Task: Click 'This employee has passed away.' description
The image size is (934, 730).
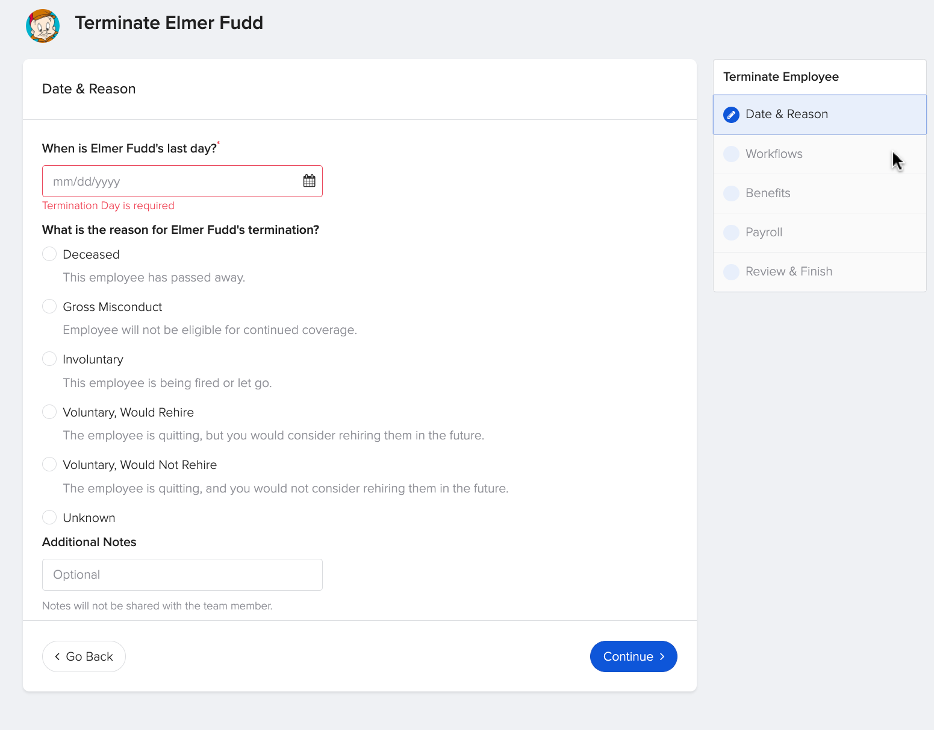Action: [x=154, y=277]
